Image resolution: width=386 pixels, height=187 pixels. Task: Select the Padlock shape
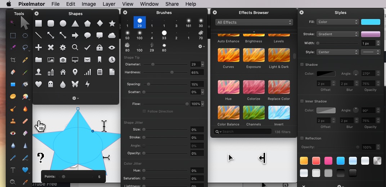pyautogui.click(x=99, y=47)
